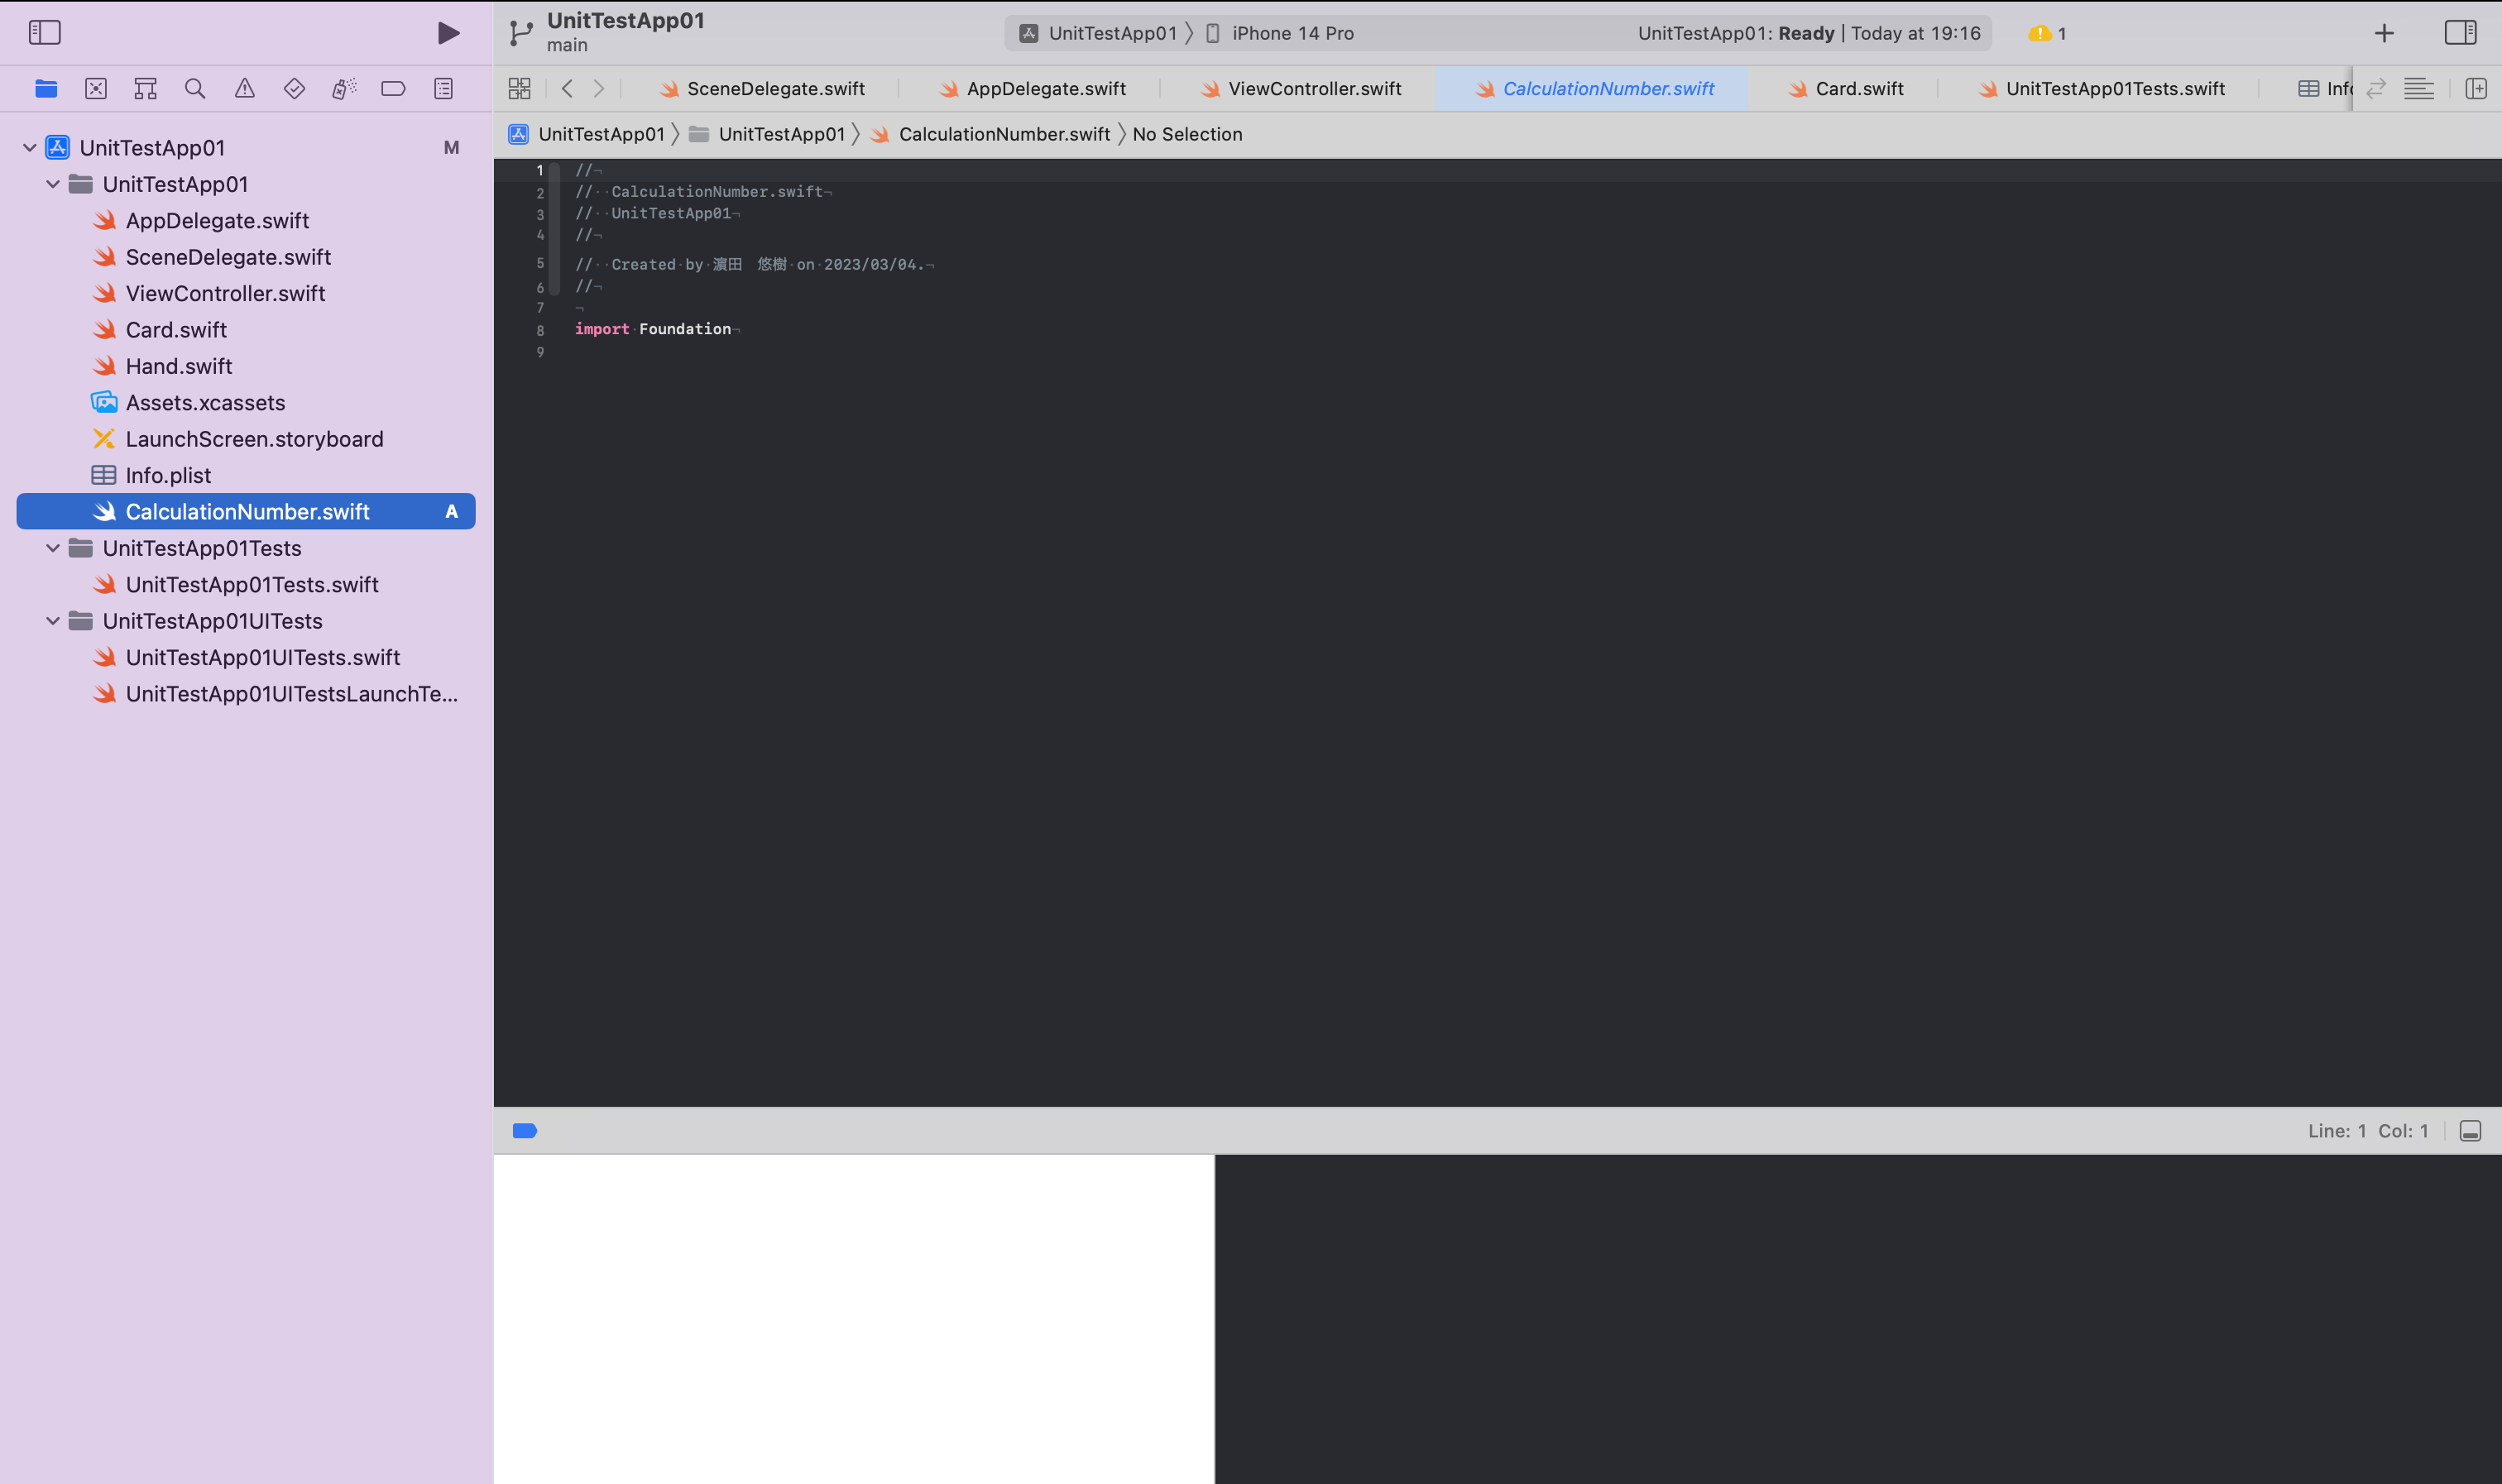Select AppDelegate.swift in navigator
The width and height of the screenshot is (2502, 1484).
click(246, 221)
